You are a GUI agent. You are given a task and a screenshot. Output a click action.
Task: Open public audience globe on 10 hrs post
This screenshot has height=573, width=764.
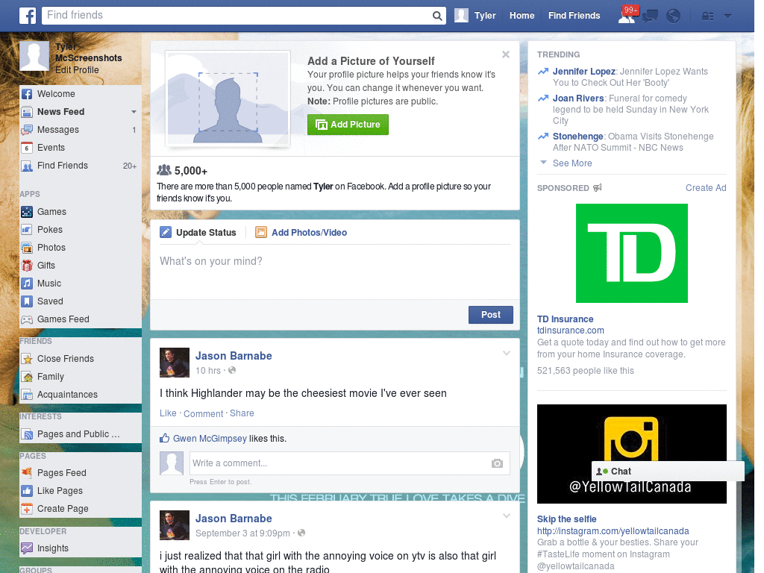232,370
